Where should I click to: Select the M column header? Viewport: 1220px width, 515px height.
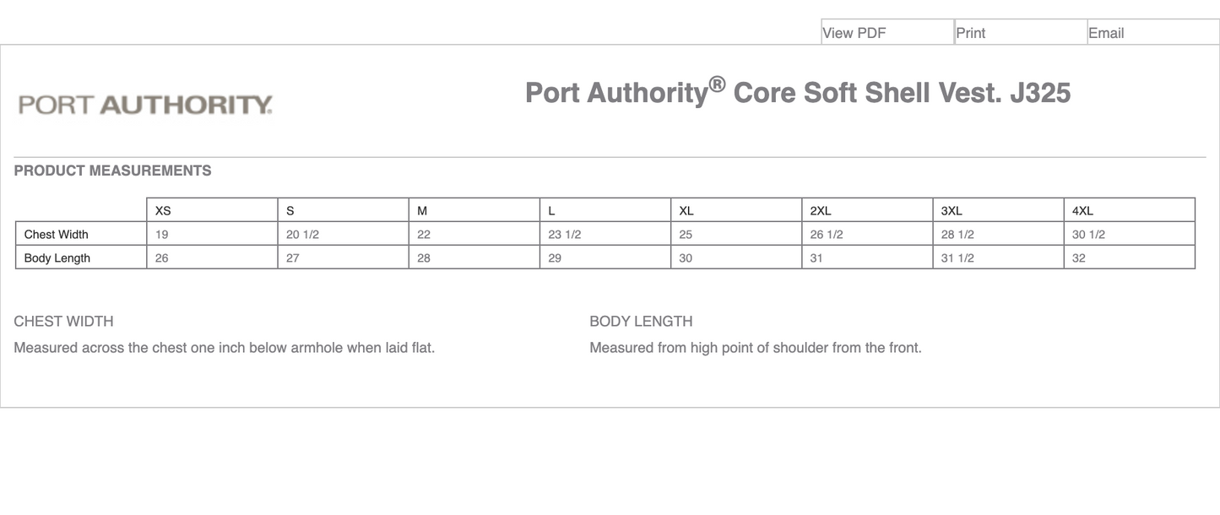pyautogui.click(x=420, y=209)
